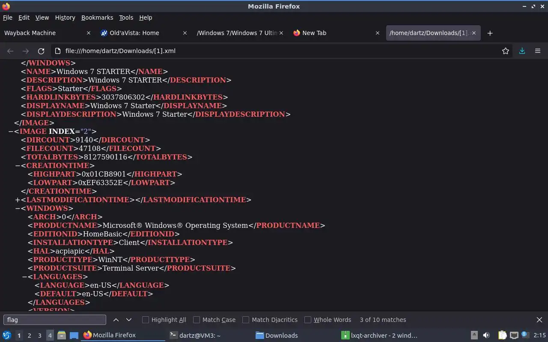Click the address bar URL
Image resolution: width=548 pixels, height=342 pixels.
[x=120, y=51]
